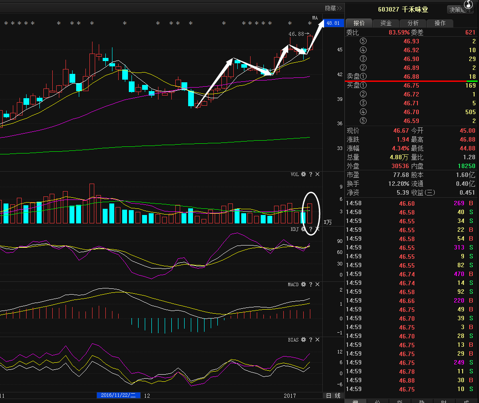
Task: Select buy level ② price 46.72
Action: click(x=411, y=94)
